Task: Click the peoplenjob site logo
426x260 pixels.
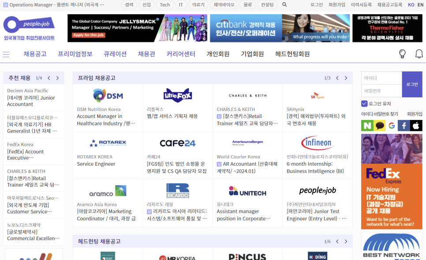Action: click(29, 28)
